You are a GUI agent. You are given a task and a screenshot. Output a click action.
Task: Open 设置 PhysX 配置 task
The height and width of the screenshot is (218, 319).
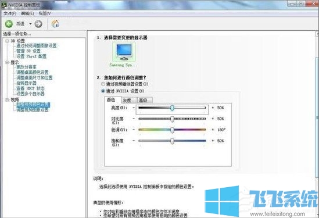click(31, 56)
